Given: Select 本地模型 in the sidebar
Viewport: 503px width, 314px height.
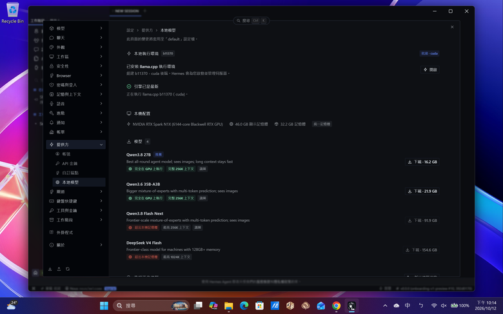Looking at the screenshot, I should click(79, 182).
